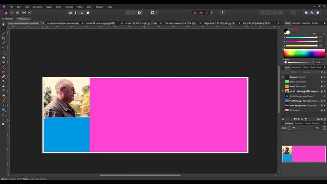
Task: Click the zoom in plus in Navigator
Action: click(x=324, y=128)
